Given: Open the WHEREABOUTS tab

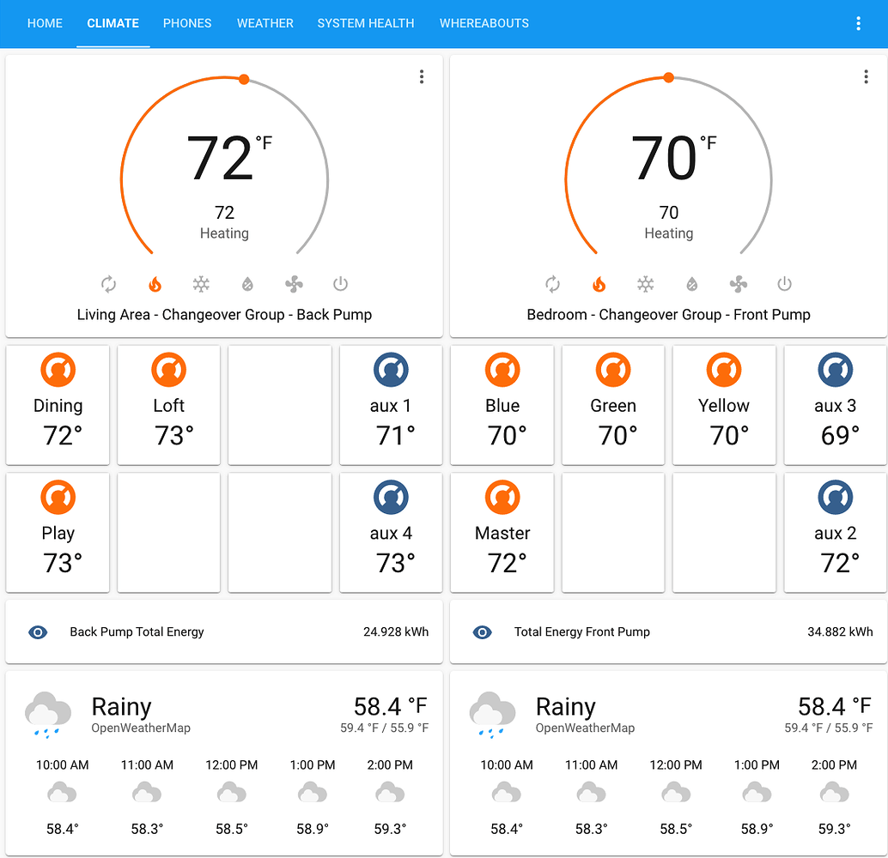Looking at the screenshot, I should tap(484, 23).
